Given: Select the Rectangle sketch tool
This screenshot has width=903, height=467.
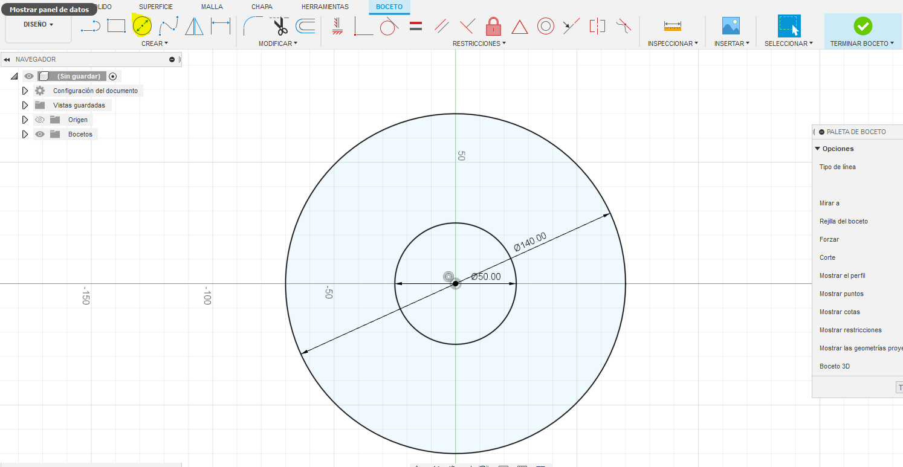Looking at the screenshot, I should [x=116, y=26].
